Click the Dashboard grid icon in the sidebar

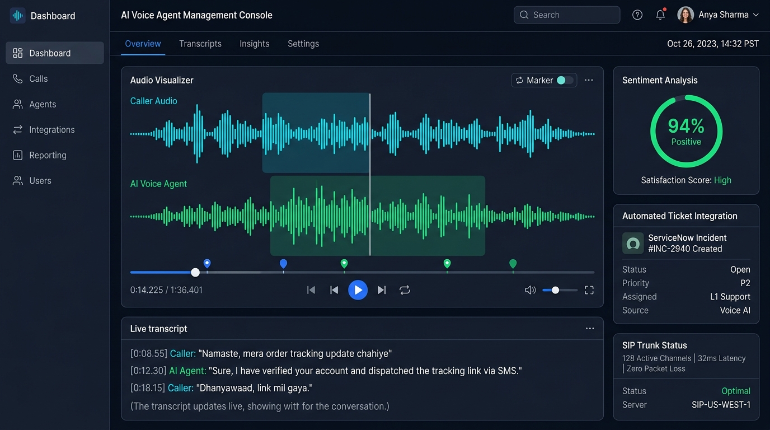[x=18, y=53]
